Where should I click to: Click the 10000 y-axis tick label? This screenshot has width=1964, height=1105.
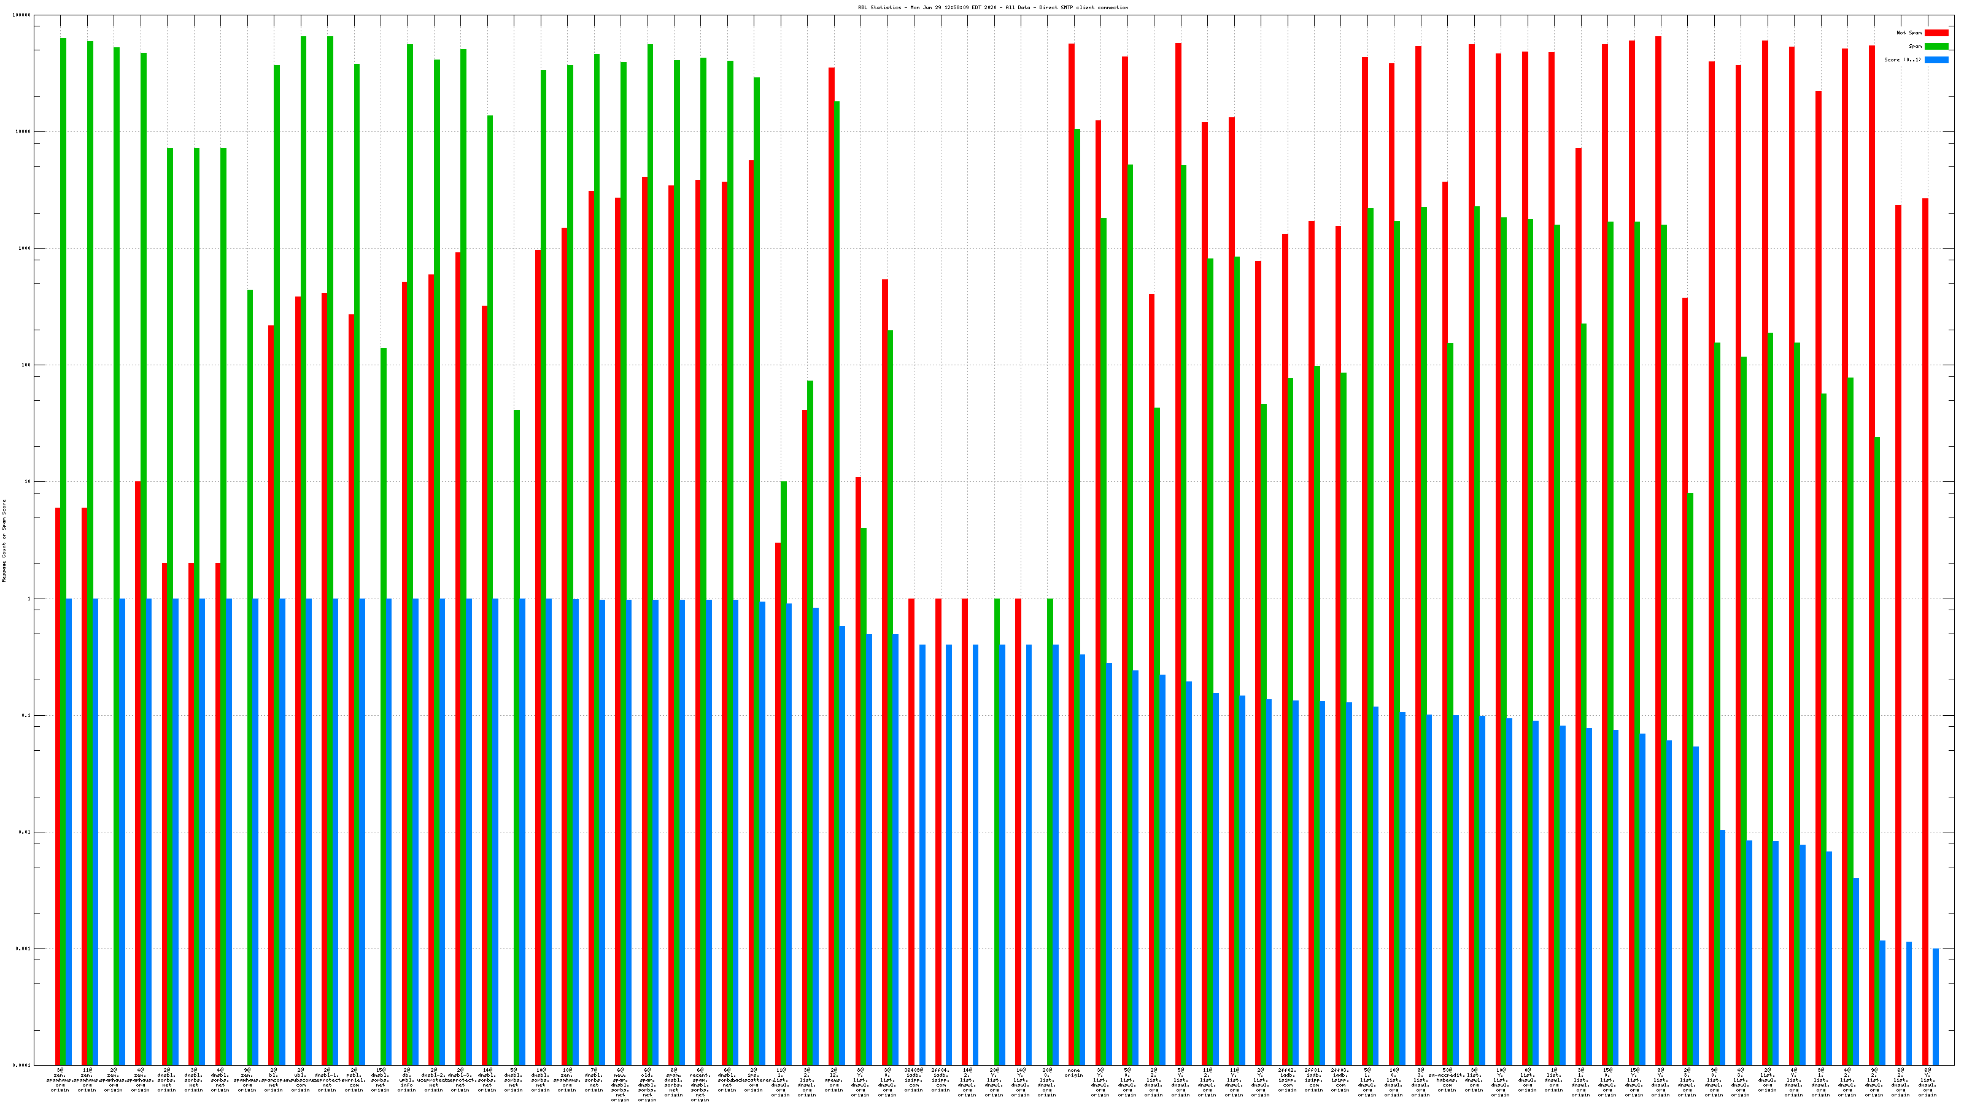pos(24,132)
